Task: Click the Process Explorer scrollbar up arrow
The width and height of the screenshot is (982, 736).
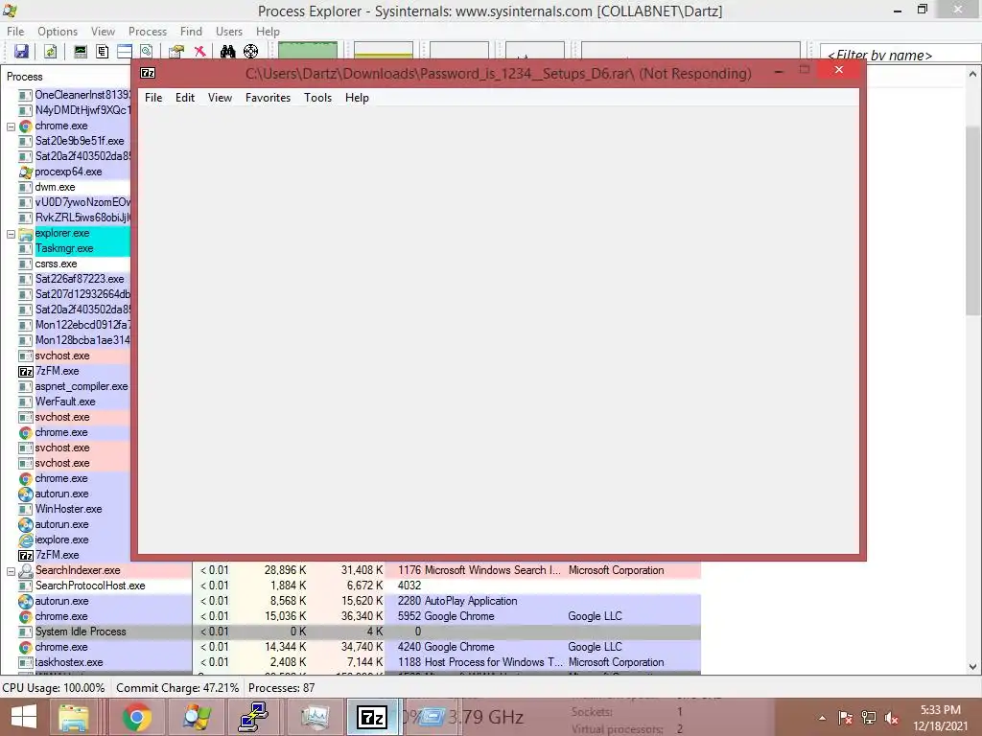Action: (972, 74)
